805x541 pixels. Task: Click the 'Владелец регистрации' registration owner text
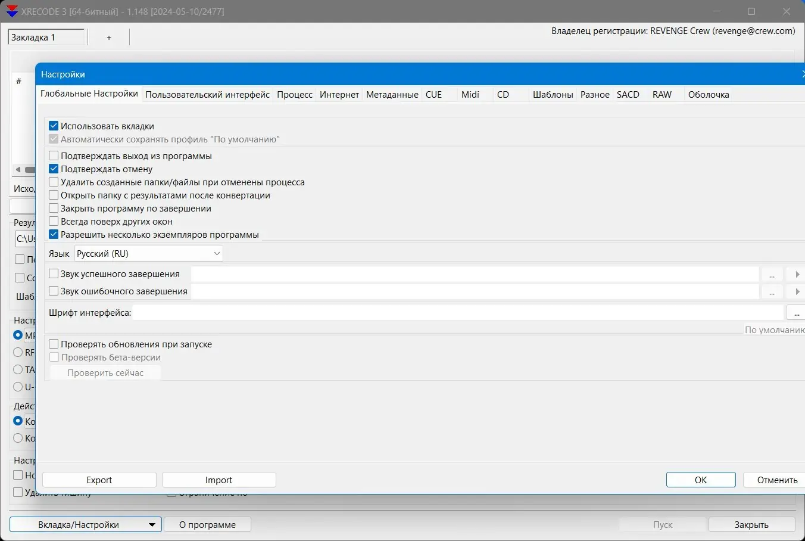point(673,31)
